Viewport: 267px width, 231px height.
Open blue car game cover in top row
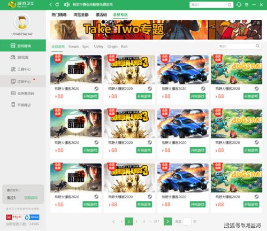(183, 70)
